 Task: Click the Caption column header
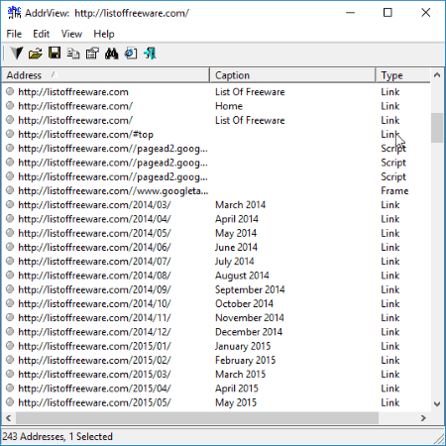[292, 75]
